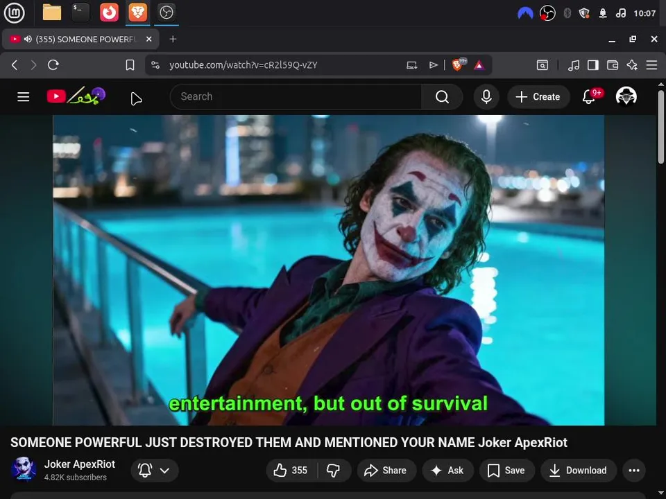Reload the current page

[x=53, y=65]
